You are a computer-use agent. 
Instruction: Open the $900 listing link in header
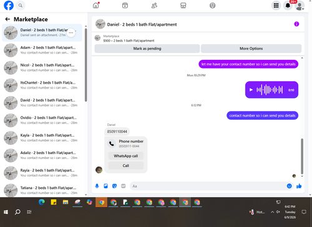coord(129,41)
